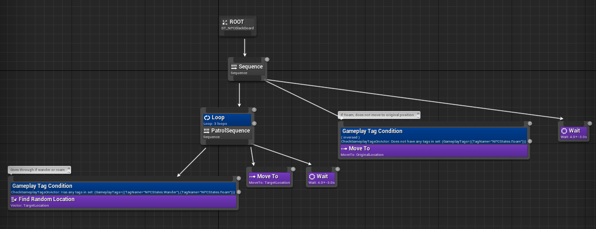Viewport: 596px width, 229px height.
Task: Select the Move To OriginalLocation task
Action: tap(434, 151)
